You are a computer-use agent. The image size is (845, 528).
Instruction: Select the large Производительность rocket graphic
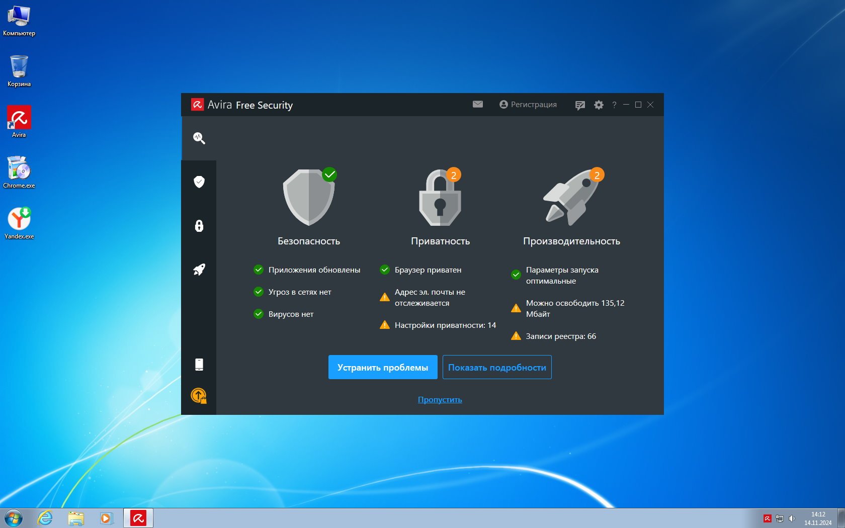571,197
